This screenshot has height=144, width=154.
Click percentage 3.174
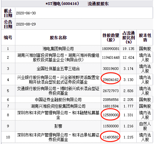(x=128, y=69)
